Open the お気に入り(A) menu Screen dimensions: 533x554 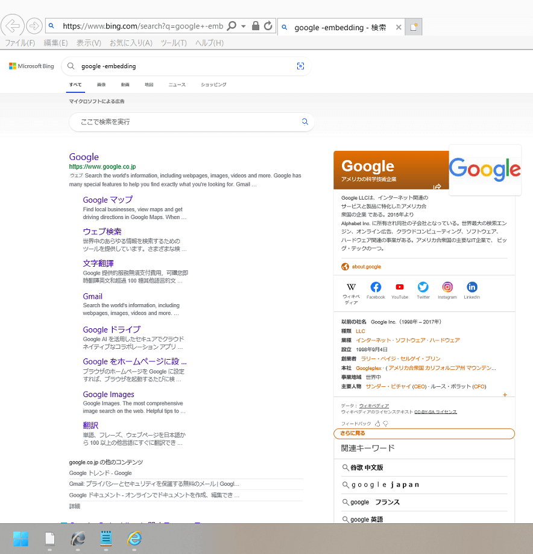131,43
